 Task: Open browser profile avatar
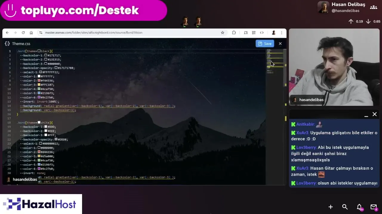point(273,33)
